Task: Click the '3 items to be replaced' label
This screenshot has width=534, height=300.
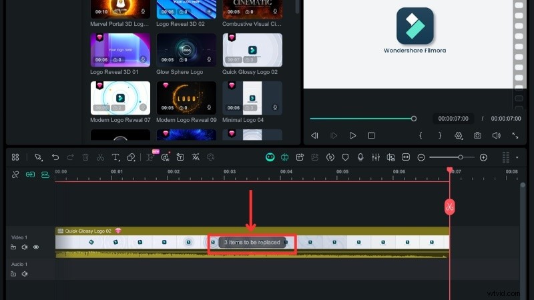Action: point(252,242)
